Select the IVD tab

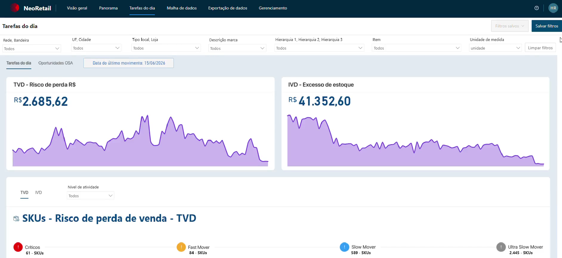click(39, 192)
